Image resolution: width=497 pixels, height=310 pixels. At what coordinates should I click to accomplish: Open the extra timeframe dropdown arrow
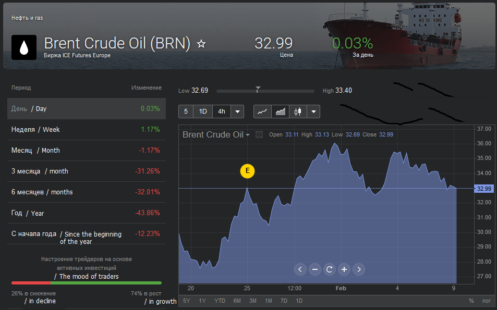tap(237, 111)
